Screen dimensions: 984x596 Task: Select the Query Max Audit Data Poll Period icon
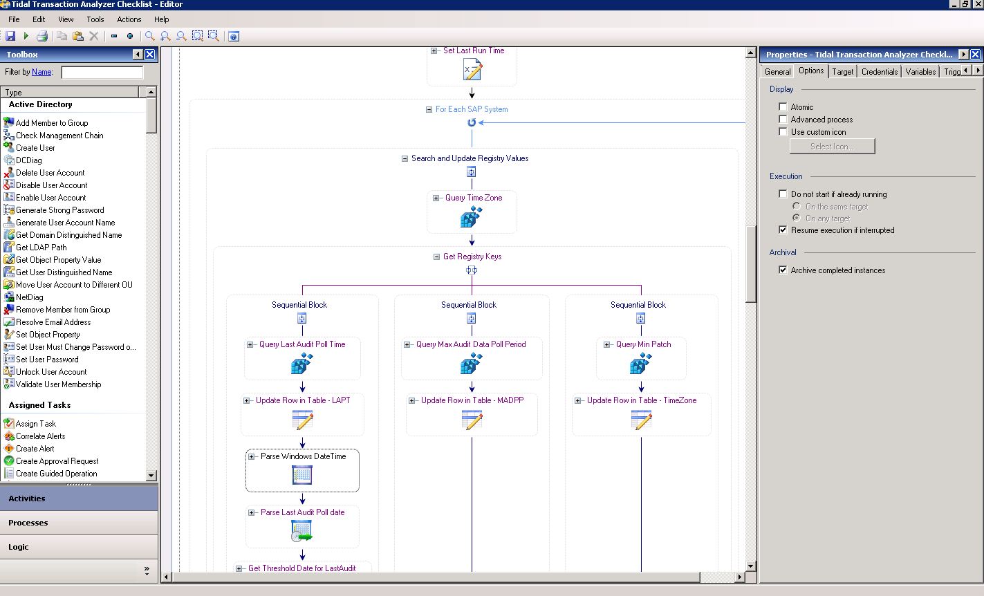tap(472, 363)
